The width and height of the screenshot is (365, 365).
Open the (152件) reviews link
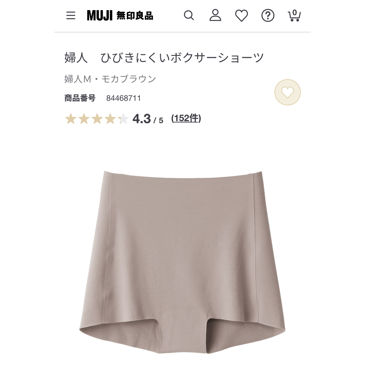coord(186,119)
